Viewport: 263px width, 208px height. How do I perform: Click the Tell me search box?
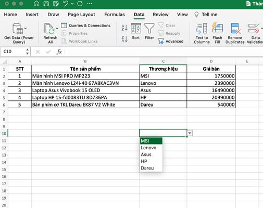click(206, 15)
